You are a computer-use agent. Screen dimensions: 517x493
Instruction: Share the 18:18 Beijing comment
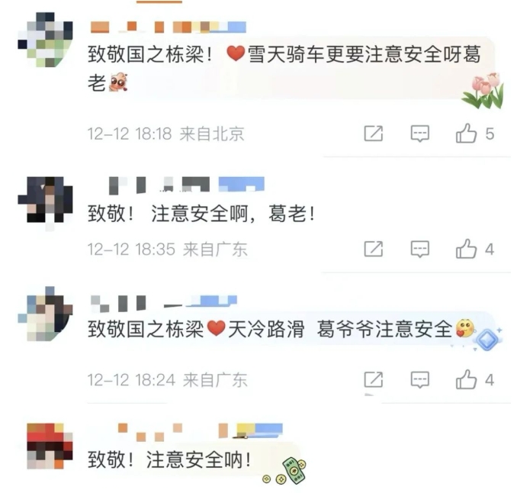coord(374,134)
